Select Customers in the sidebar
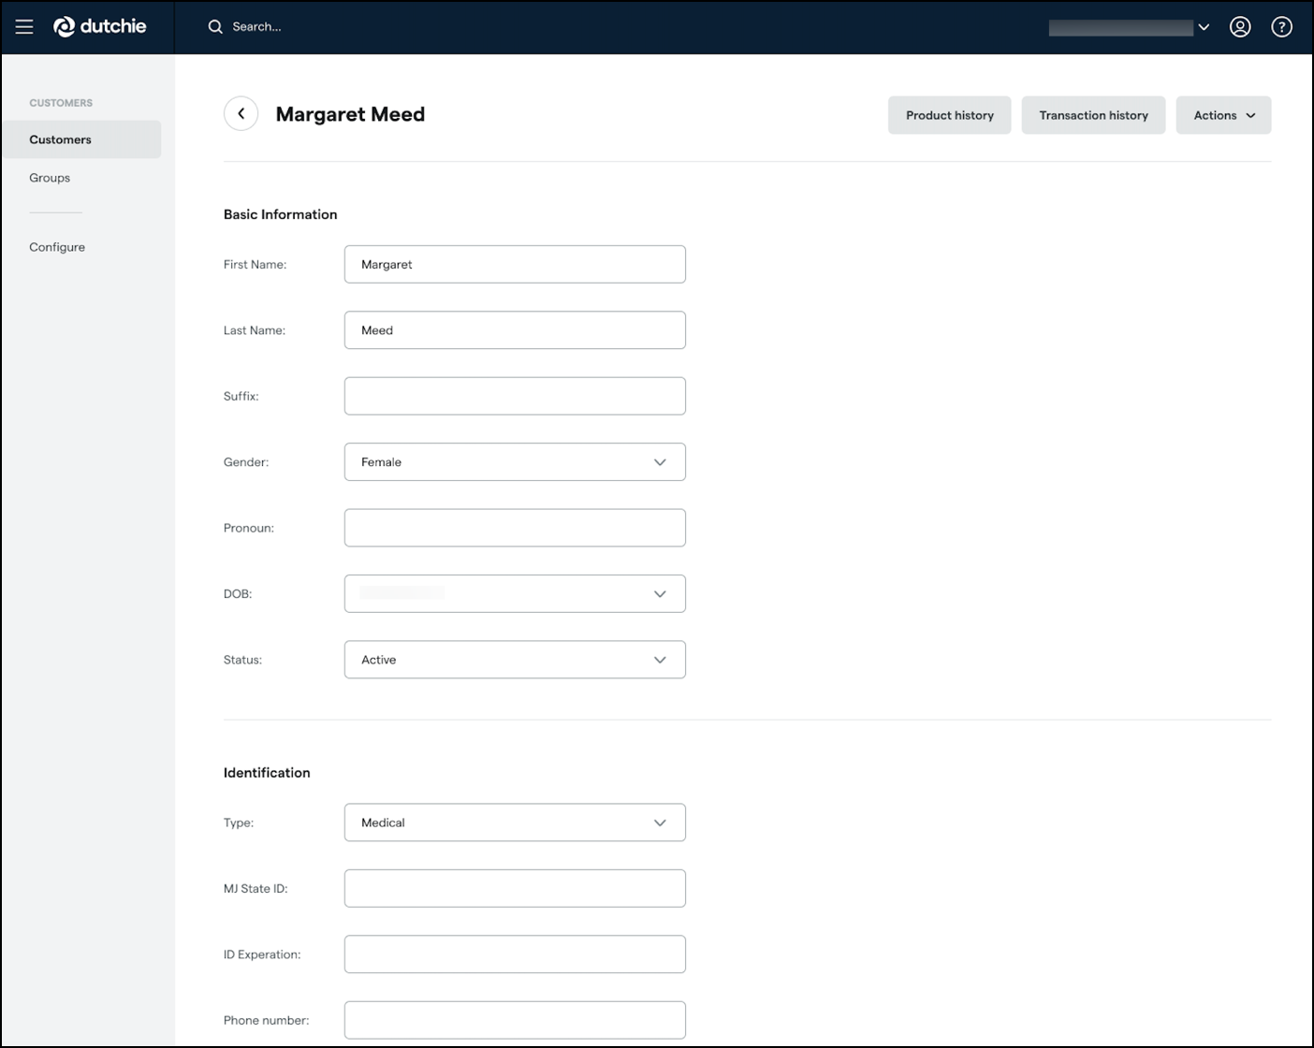This screenshot has height=1048, width=1314. 61,139
